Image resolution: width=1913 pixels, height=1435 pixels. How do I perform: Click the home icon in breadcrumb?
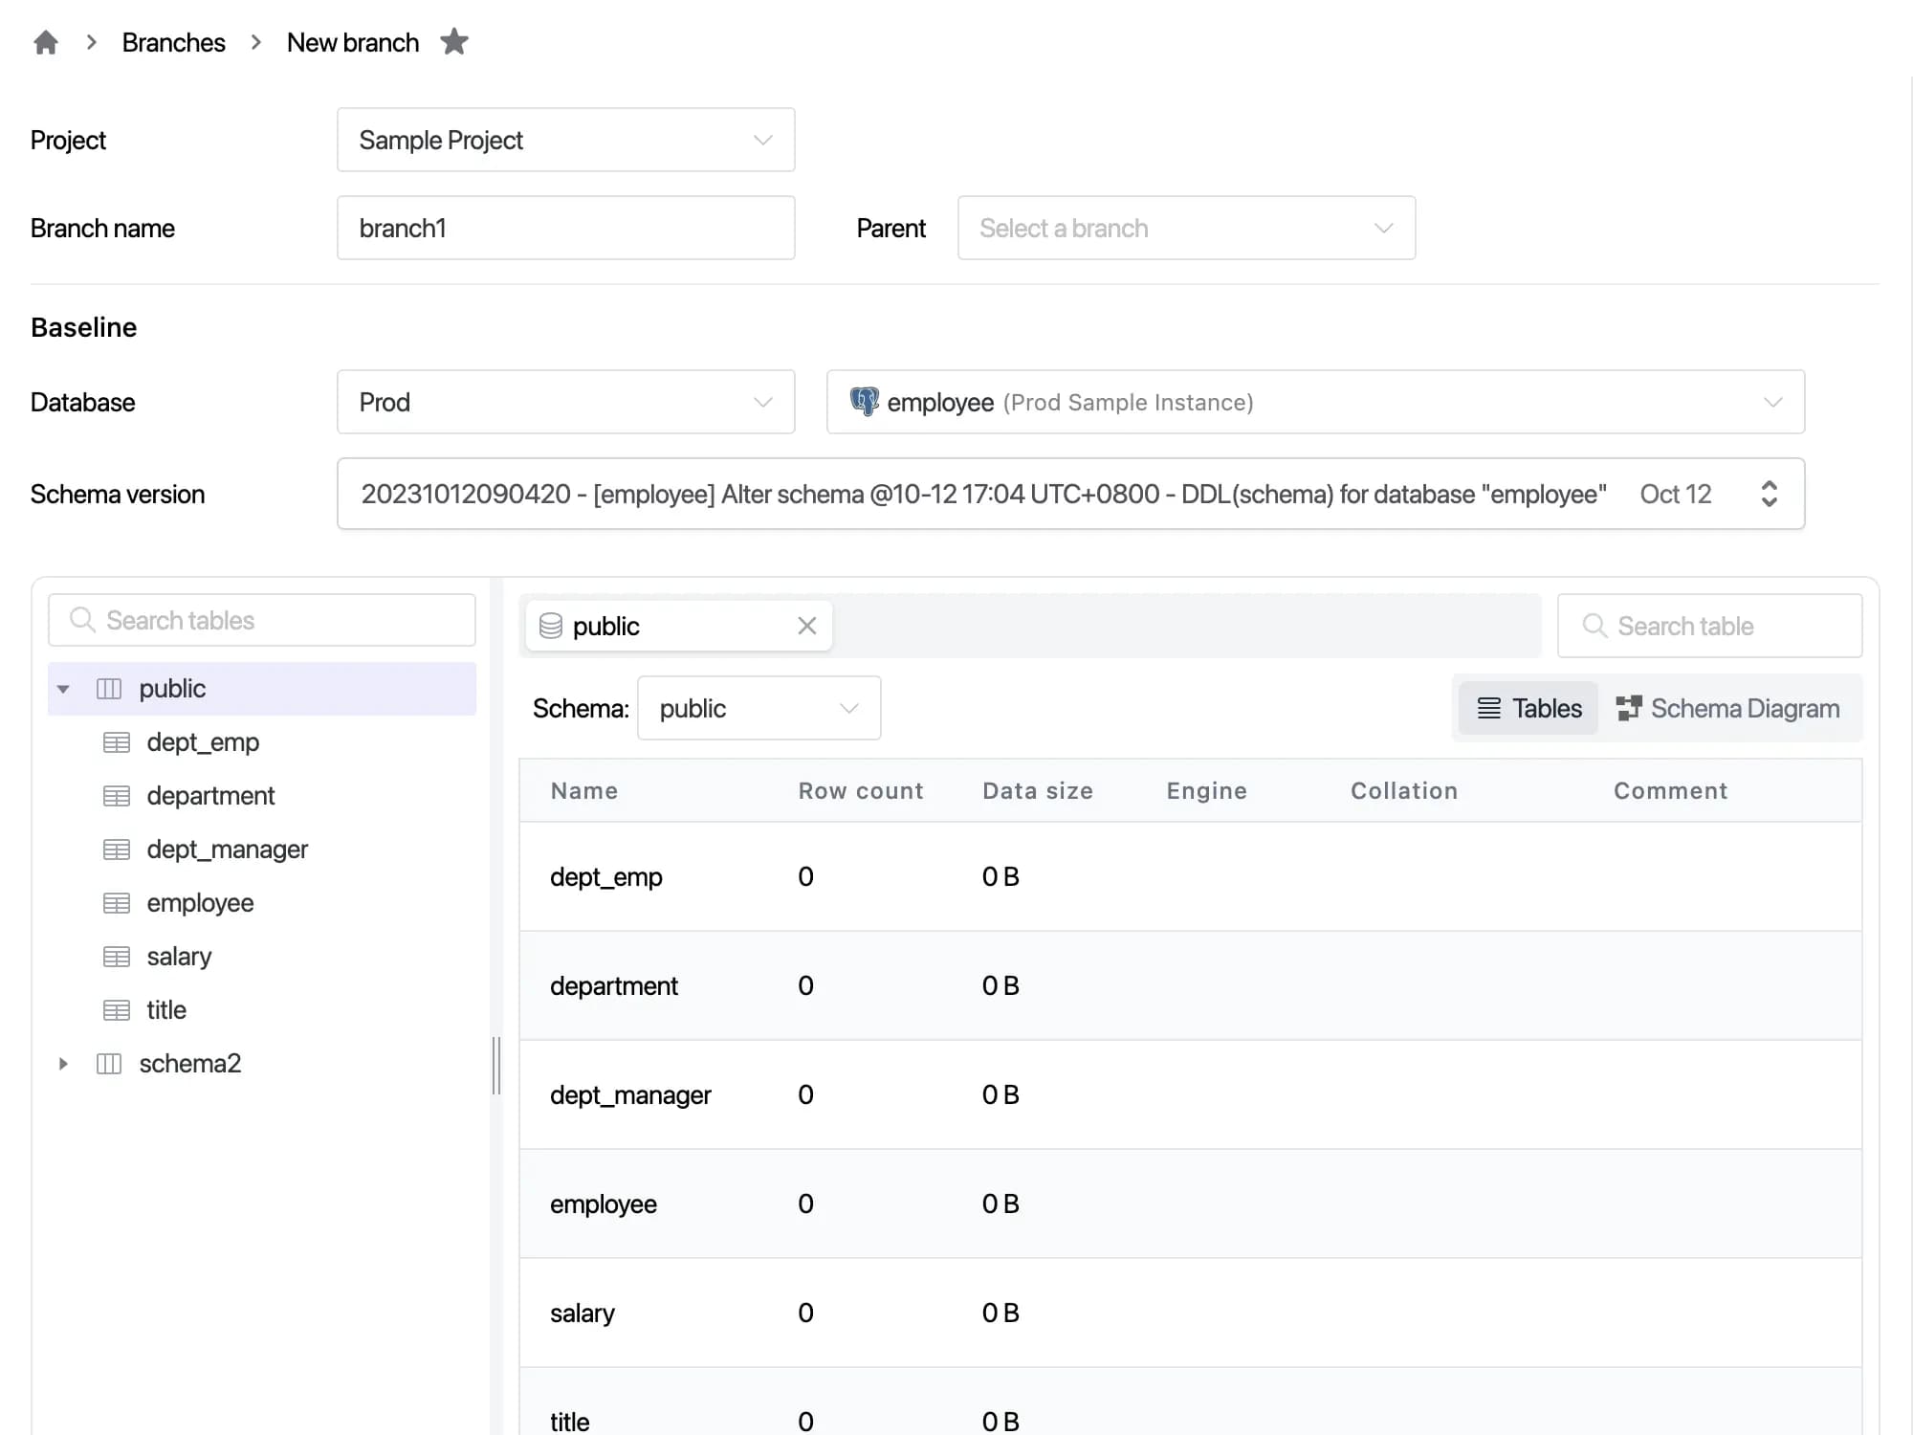(47, 41)
